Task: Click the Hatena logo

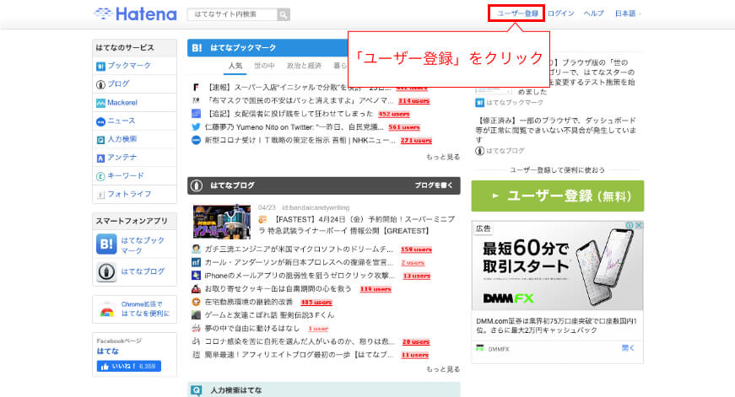Action: coord(135,13)
